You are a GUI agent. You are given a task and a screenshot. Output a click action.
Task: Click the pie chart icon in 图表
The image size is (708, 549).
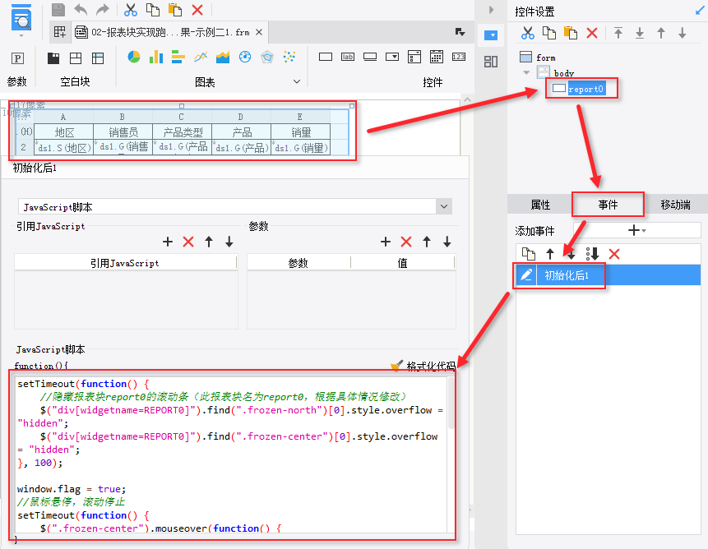point(133,58)
